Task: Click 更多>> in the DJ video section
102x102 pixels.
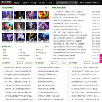Action: [47, 8]
